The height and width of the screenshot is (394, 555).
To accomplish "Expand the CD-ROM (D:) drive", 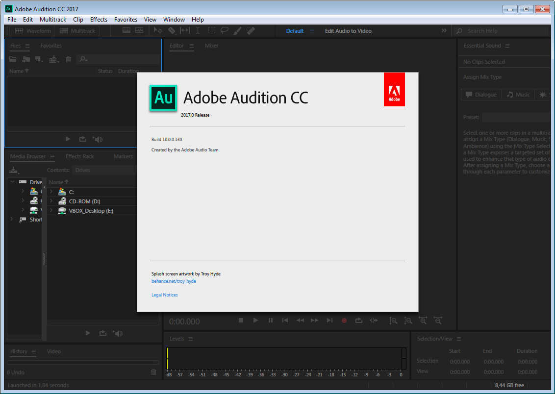I will click(51, 201).
